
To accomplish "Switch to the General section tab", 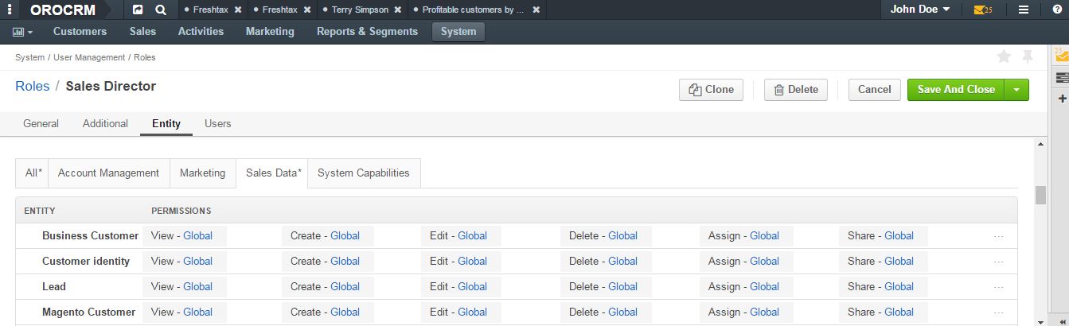I will click(x=41, y=124).
